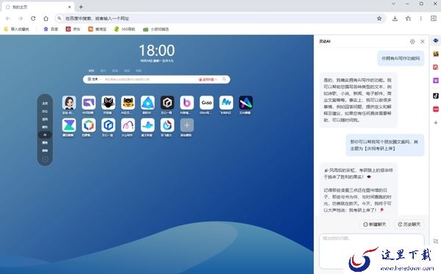Viewport: 441px width, 274px height.
Task: Open the 灵动AI panel settings gear
Action: pos(412,42)
